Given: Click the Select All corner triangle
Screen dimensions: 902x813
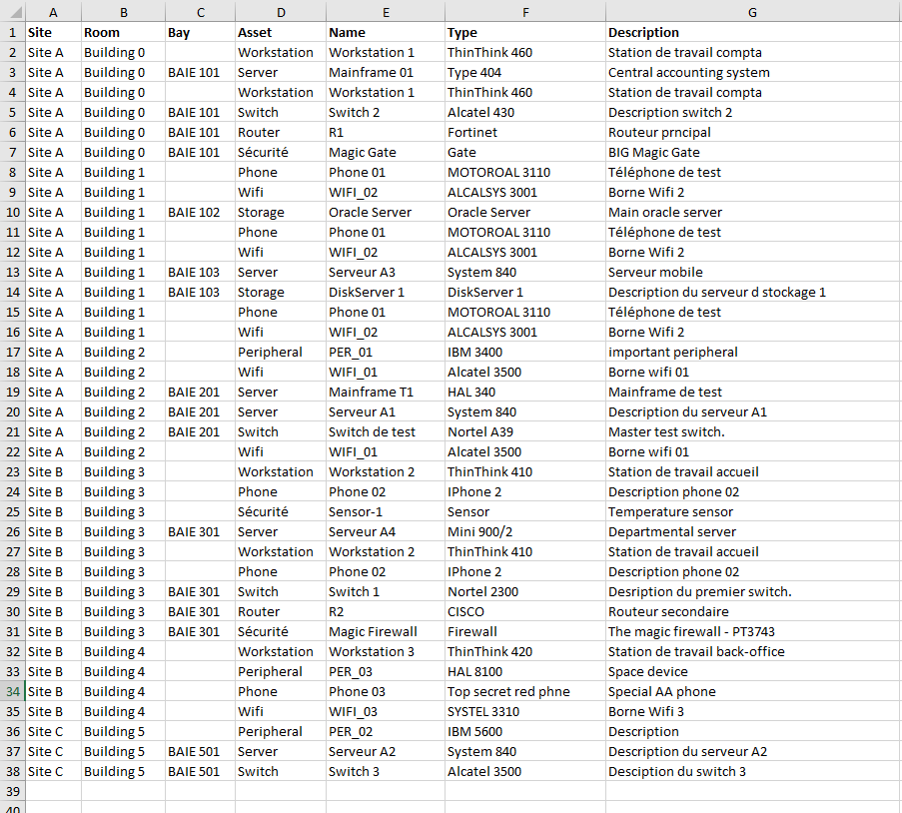Looking at the screenshot, I should click(x=12, y=11).
